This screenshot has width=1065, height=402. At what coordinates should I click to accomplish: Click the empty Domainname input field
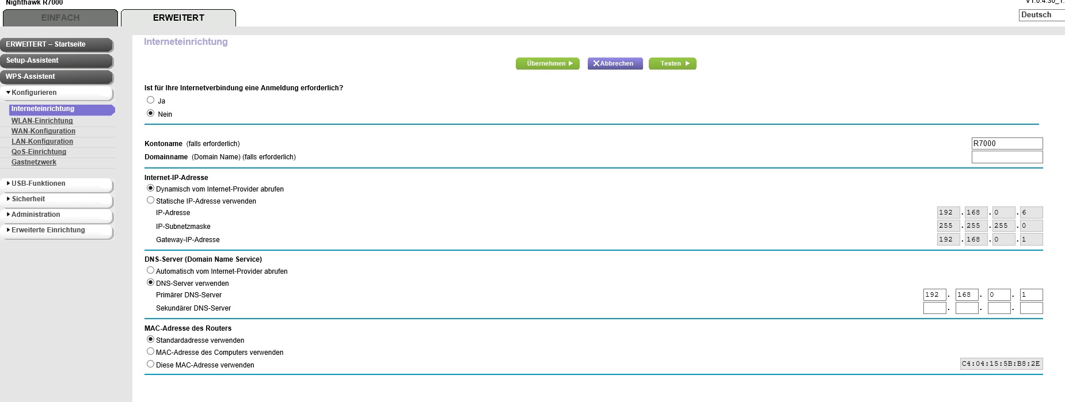(1007, 157)
